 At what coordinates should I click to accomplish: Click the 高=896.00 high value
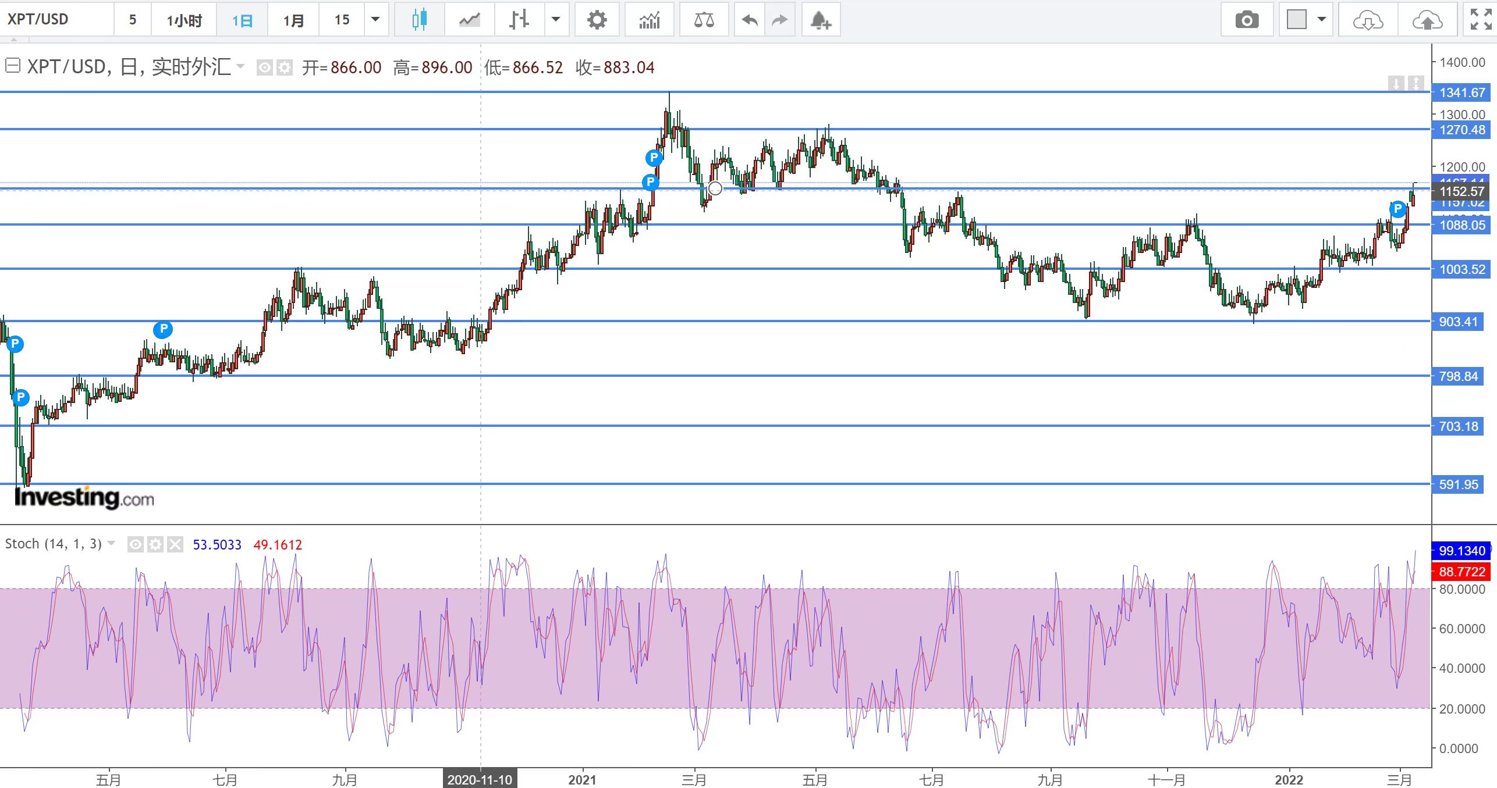coord(432,67)
